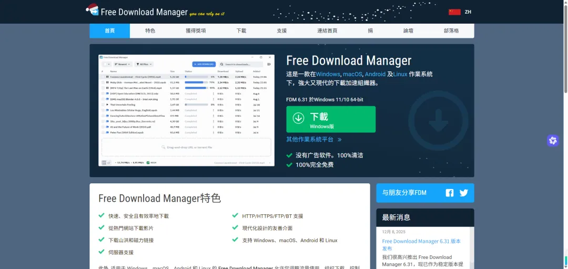
Task: Switch to the 支援 tab
Action: [x=282, y=31]
